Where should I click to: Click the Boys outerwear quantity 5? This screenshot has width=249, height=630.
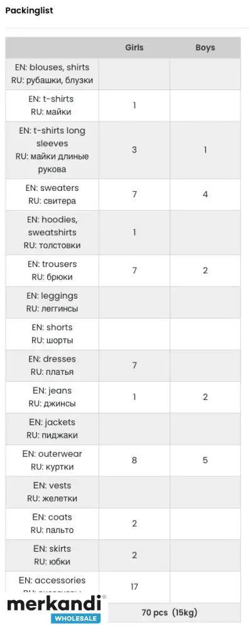[205, 460]
